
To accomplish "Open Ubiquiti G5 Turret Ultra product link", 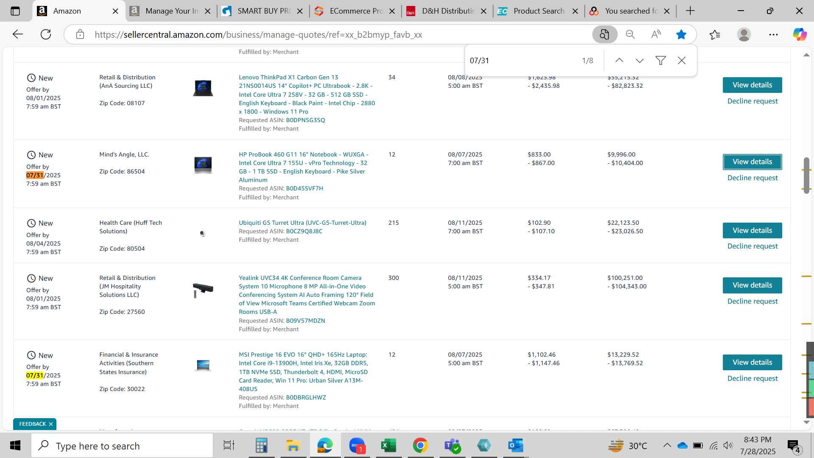I will 302,223.
